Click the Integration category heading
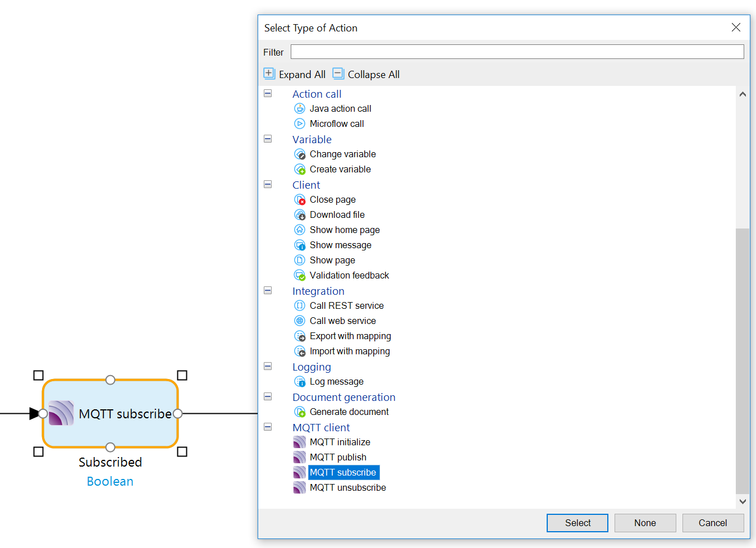Screen dimensions: 756x548 (318, 291)
